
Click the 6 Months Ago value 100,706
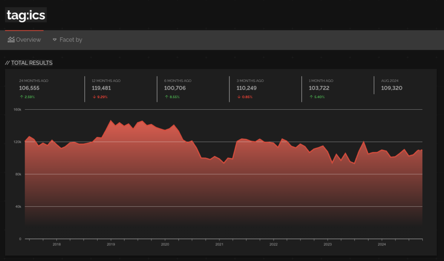[175, 88]
